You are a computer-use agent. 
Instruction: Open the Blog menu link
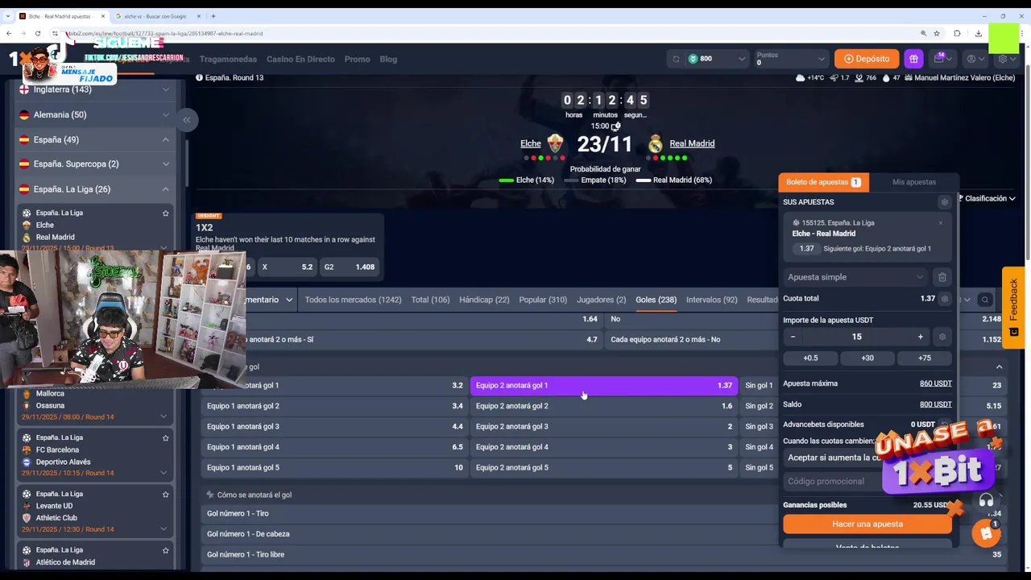(x=388, y=59)
